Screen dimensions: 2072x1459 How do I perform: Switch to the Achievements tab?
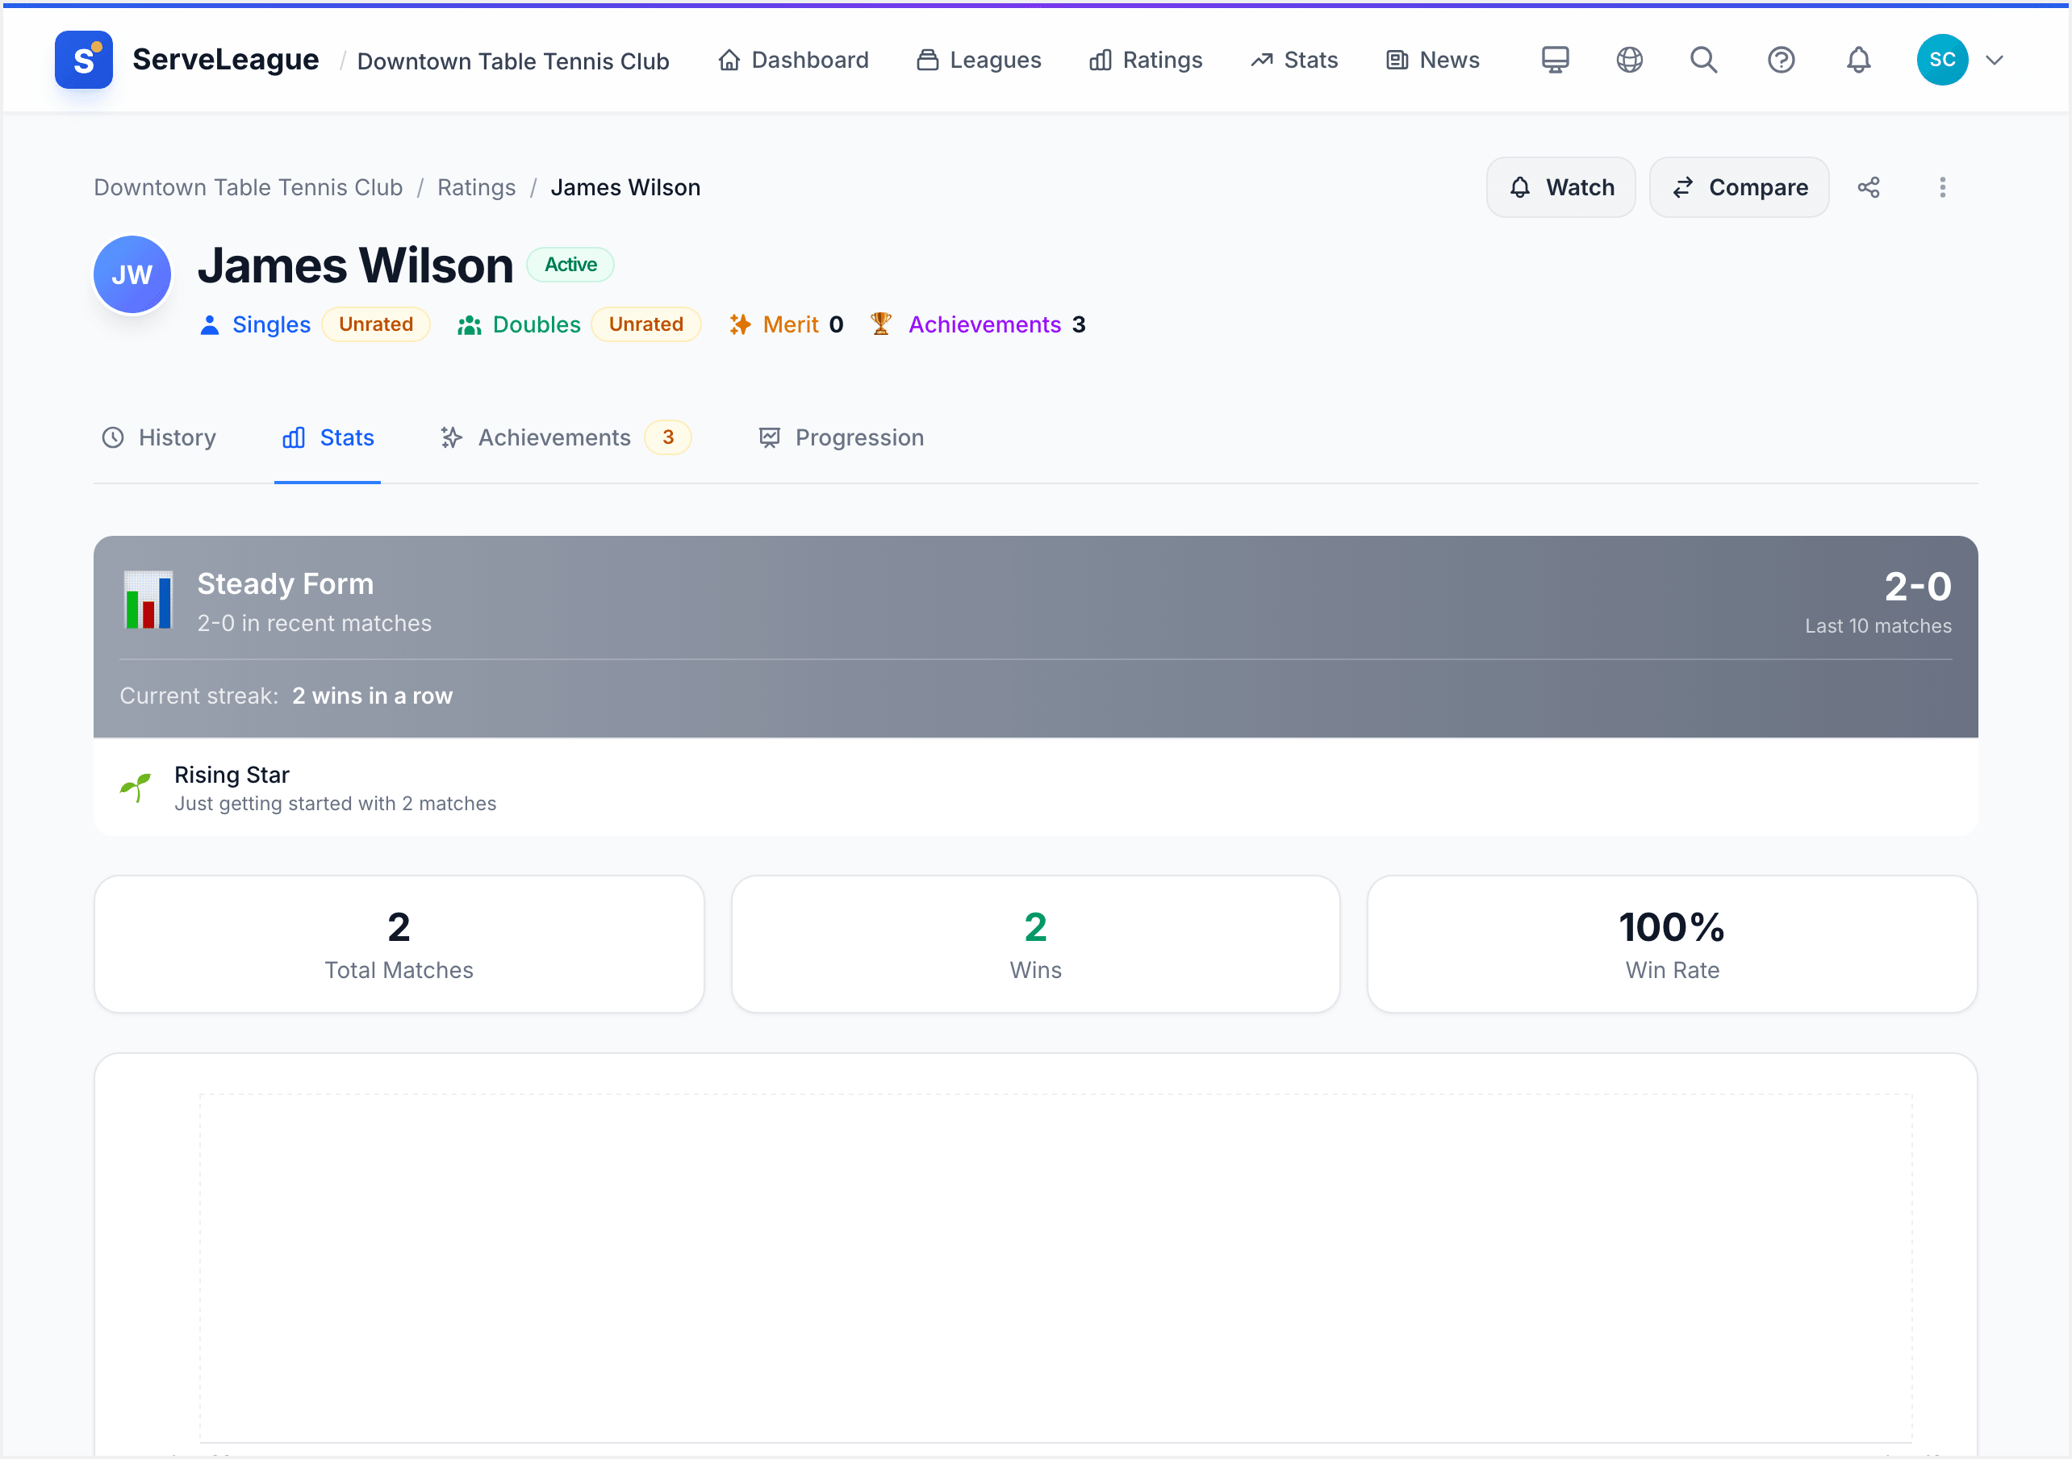coord(565,438)
